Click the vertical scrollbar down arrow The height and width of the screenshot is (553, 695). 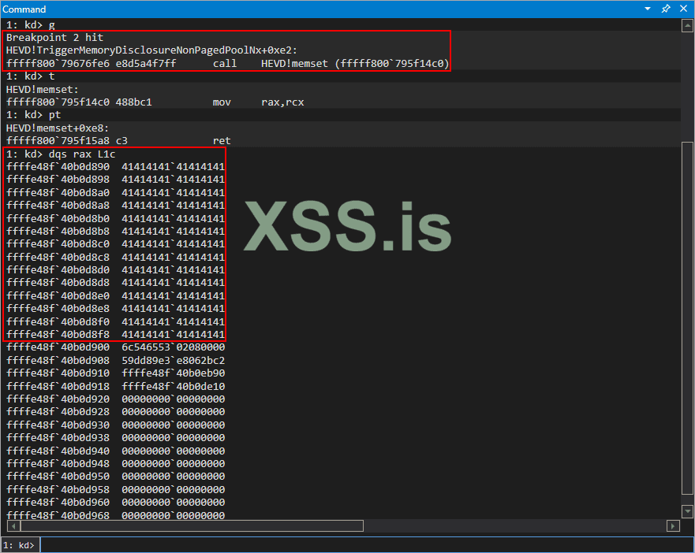point(687,511)
